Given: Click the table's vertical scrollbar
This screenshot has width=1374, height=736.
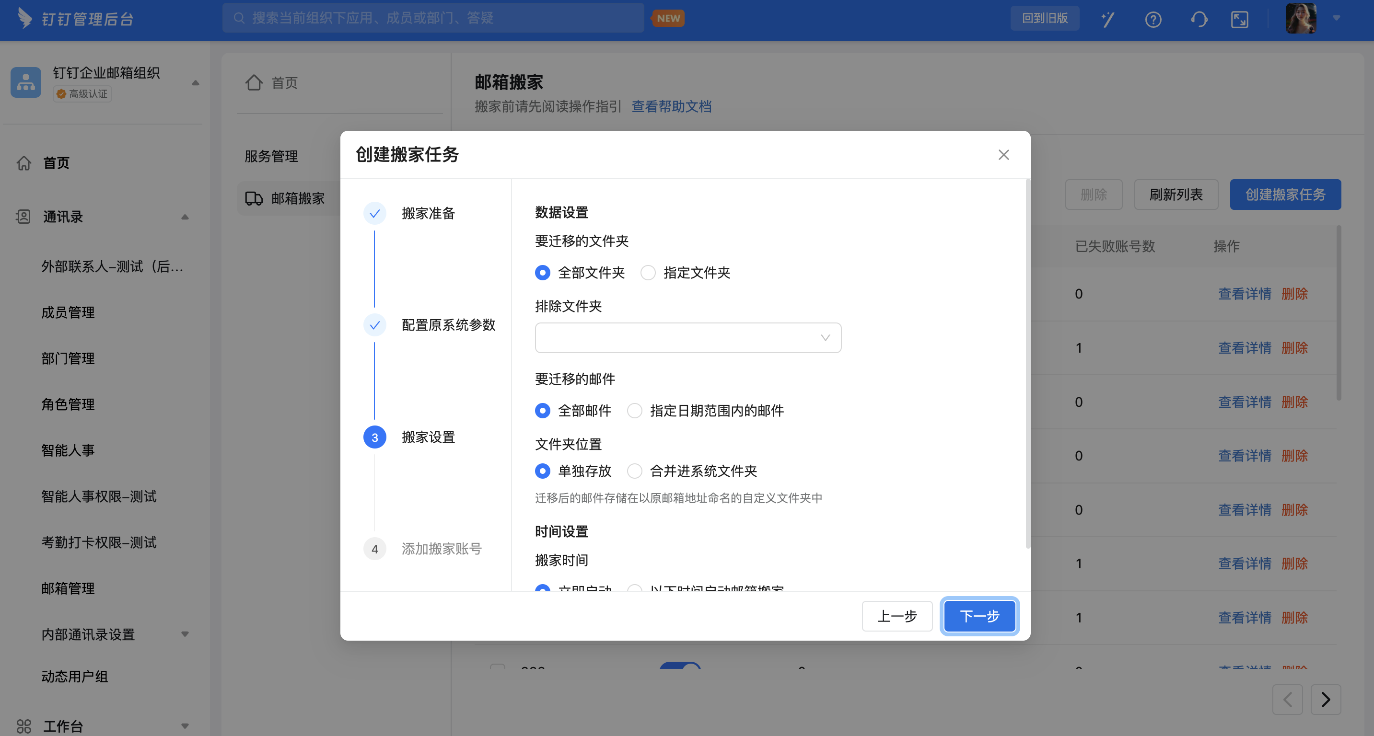Looking at the screenshot, I should coord(1338,313).
